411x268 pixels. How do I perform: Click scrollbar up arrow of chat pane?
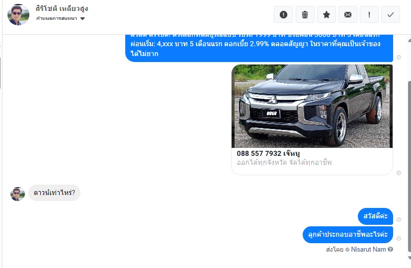coord(410,40)
